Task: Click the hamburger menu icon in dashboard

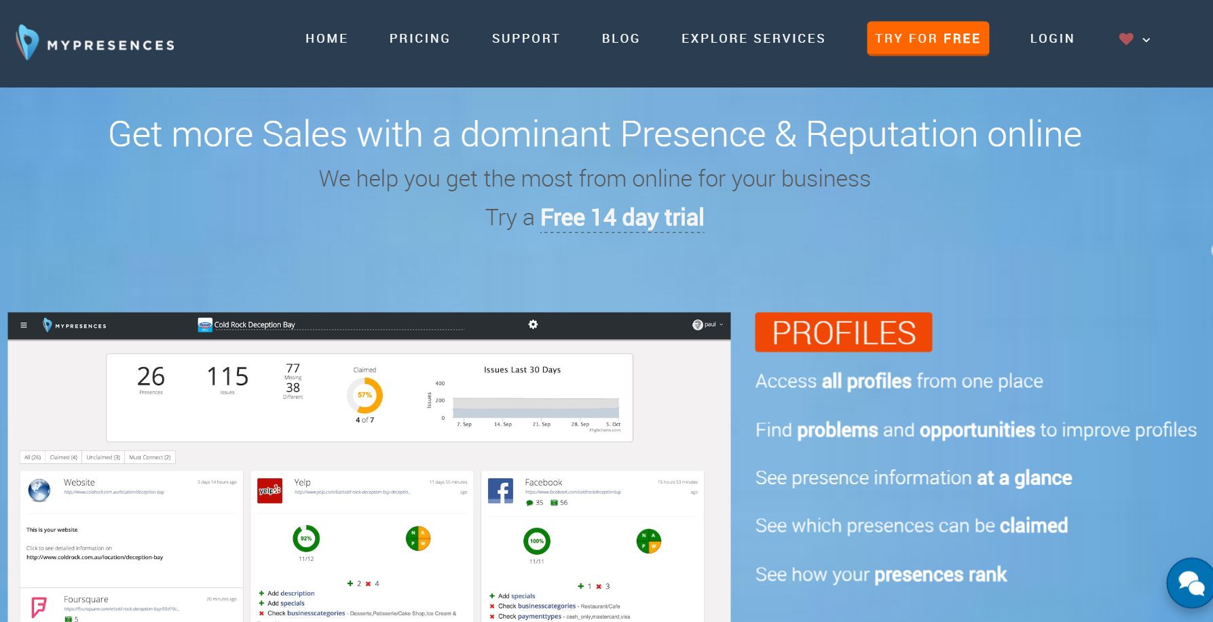Action: pos(24,326)
